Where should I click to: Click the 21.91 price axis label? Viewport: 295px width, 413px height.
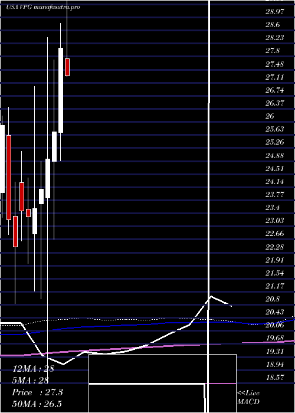(x=274, y=260)
